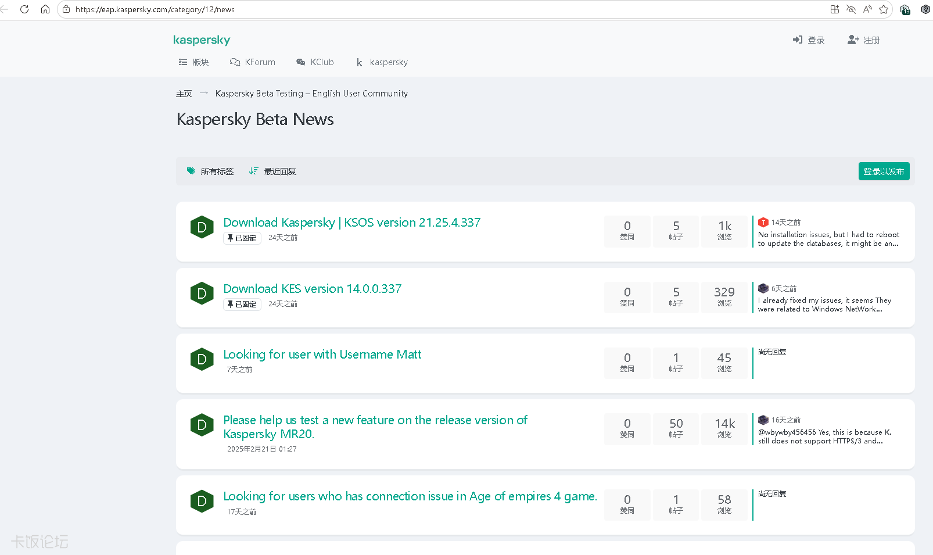Open the 版块 categories menu

point(194,62)
